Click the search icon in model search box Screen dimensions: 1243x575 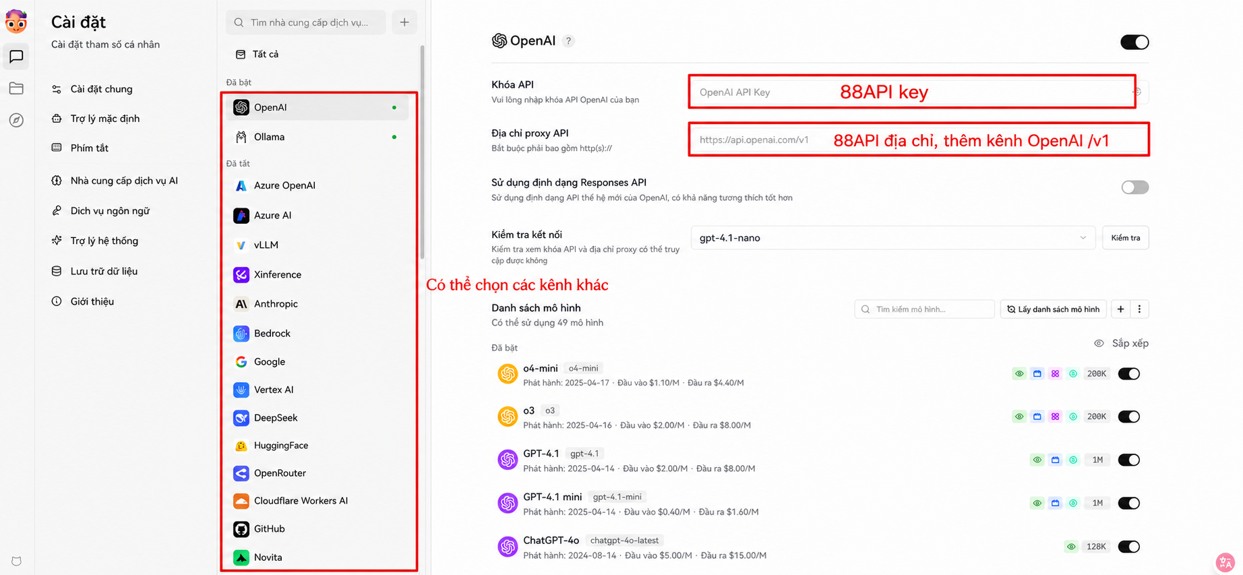pos(866,309)
